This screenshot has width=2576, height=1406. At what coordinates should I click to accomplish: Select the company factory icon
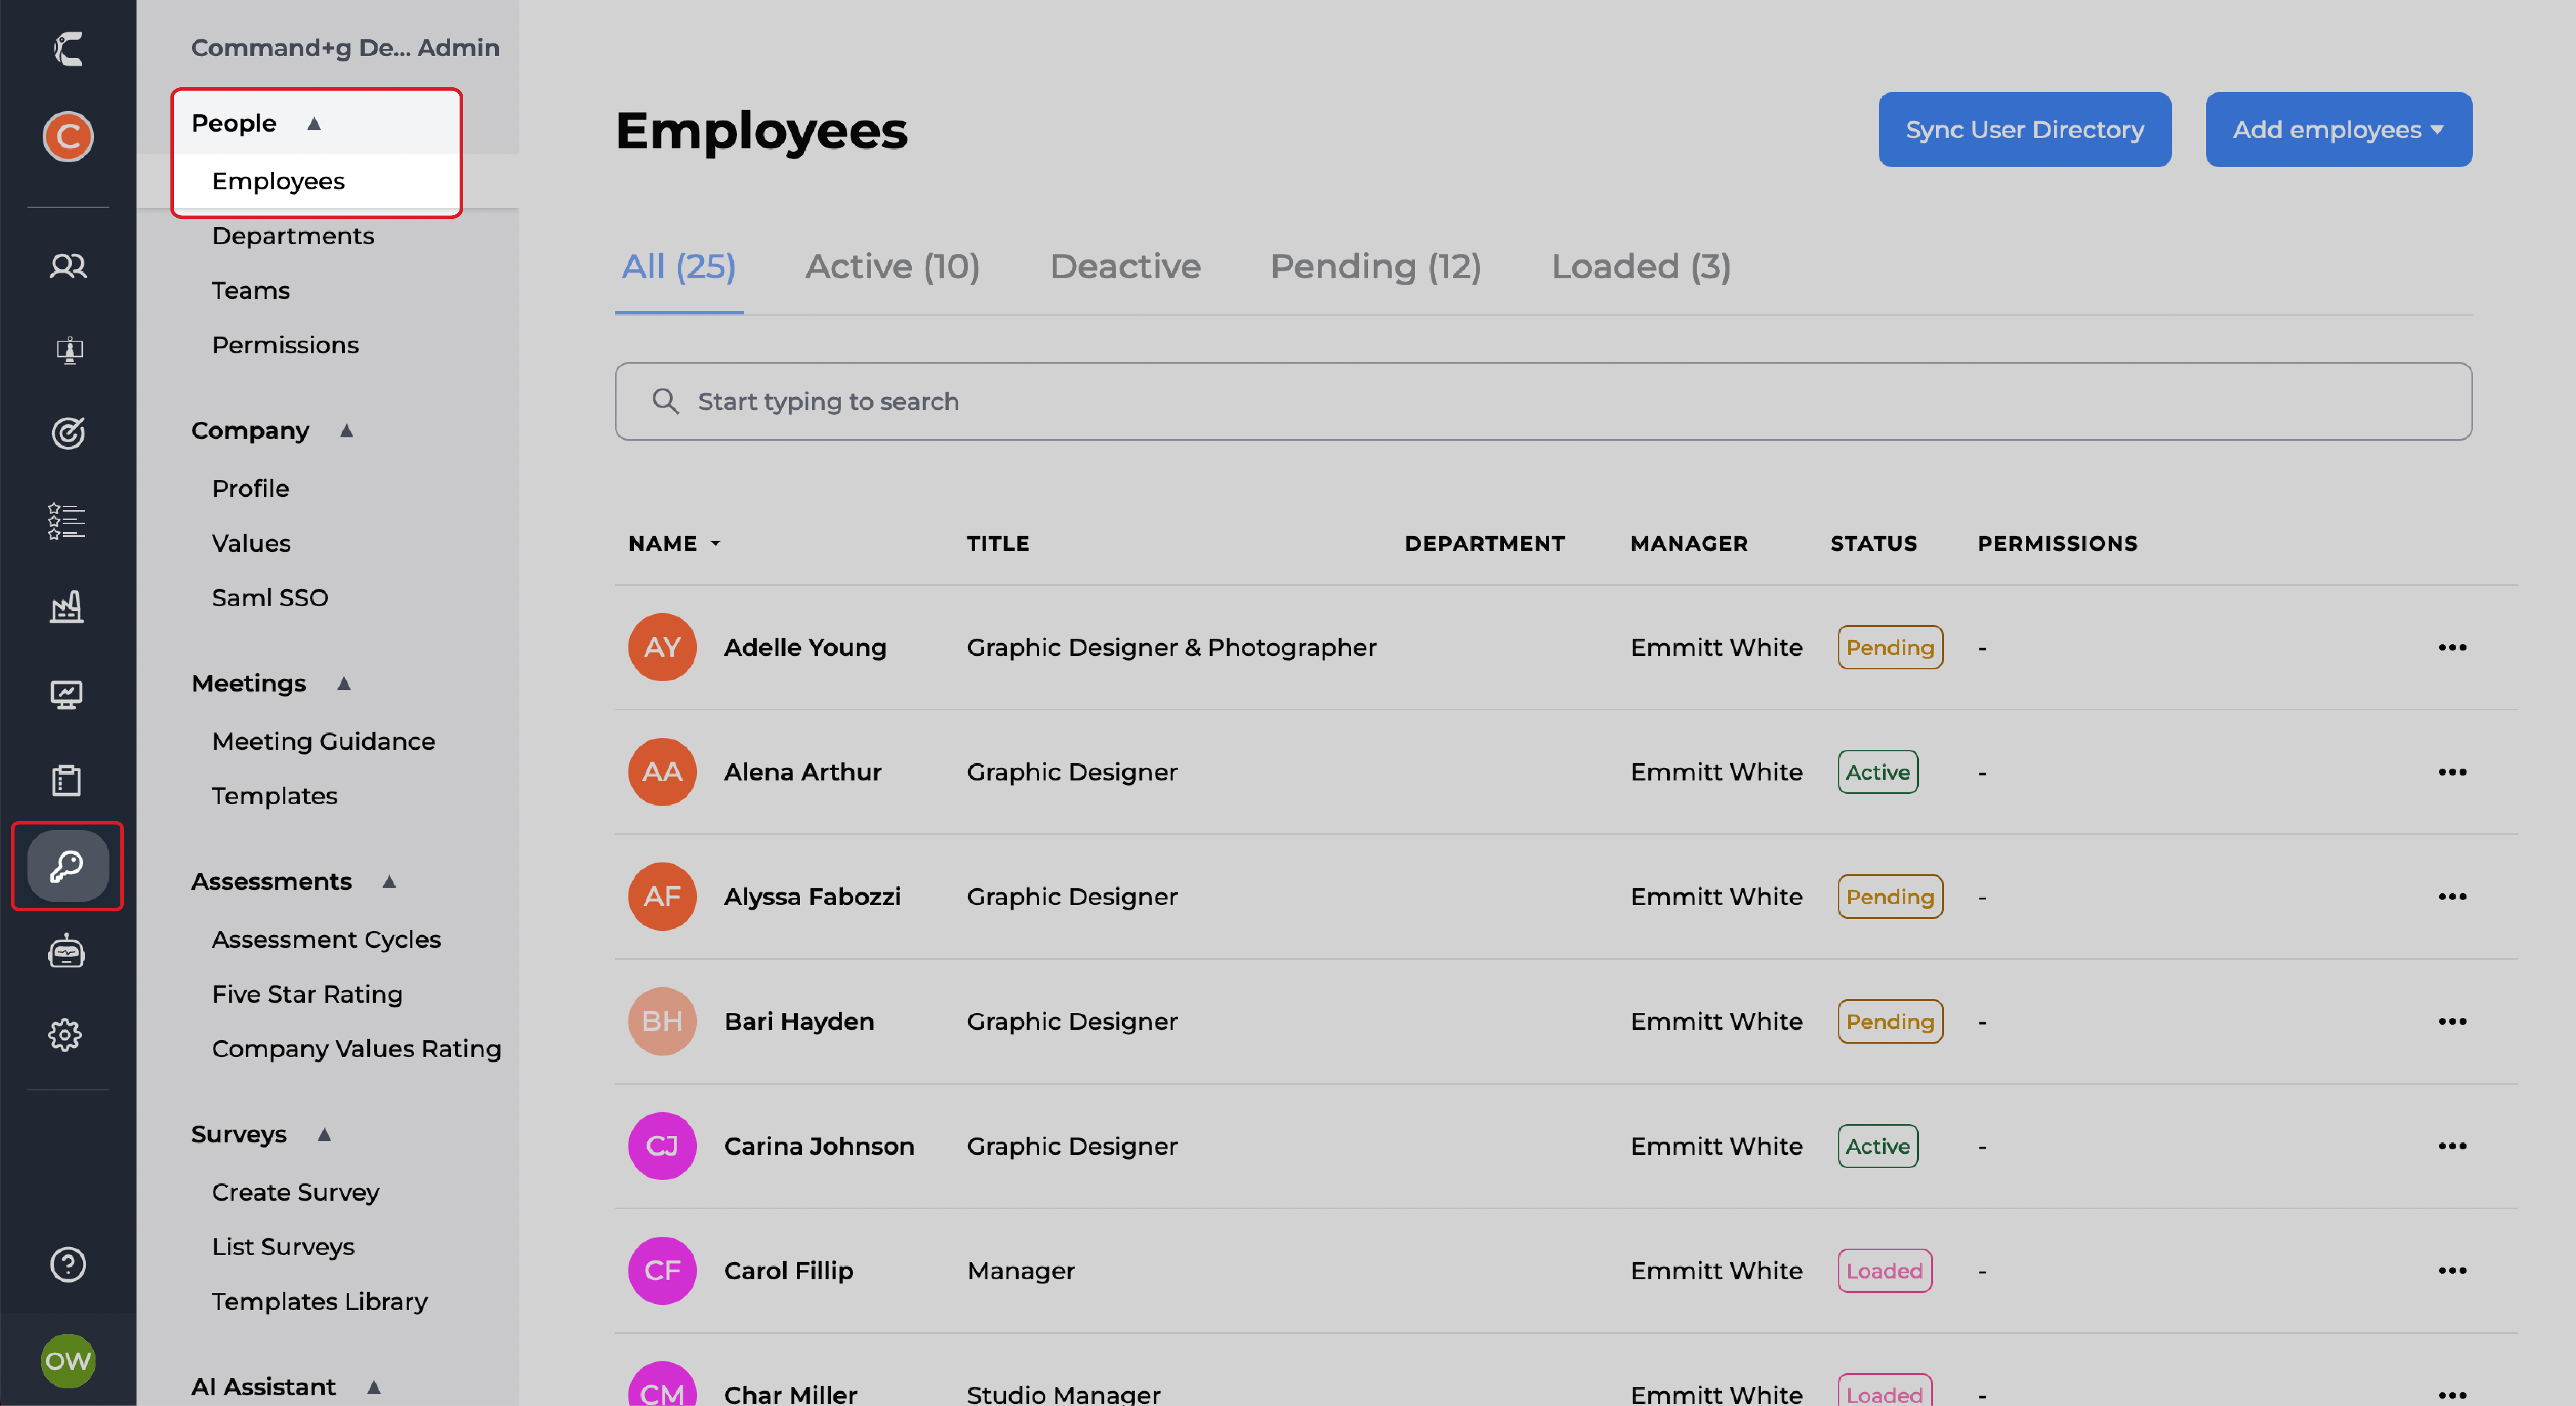pyautogui.click(x=67, y=606)
